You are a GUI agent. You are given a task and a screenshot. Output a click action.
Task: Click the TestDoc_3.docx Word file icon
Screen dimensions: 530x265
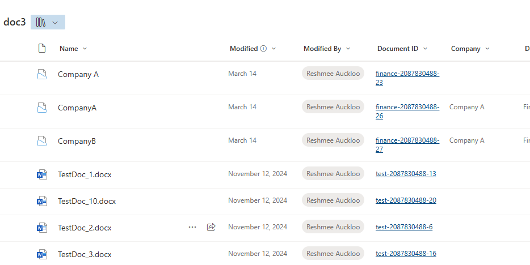point(41,254)
